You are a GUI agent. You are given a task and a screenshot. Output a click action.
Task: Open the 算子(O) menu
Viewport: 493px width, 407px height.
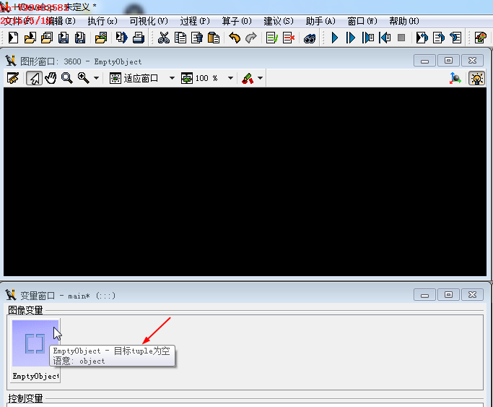point(237,21)
